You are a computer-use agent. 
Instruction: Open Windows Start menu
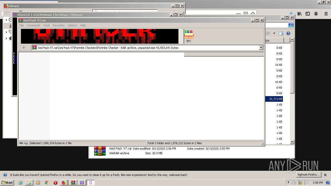7,183
